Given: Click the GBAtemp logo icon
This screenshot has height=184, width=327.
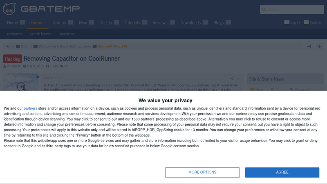Looking at the screenshot, I should point(10,9).
